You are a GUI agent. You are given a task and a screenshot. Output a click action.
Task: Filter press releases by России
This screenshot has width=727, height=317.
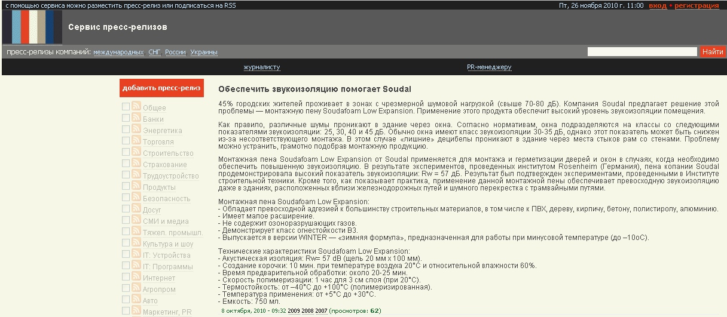pos(176,53)
